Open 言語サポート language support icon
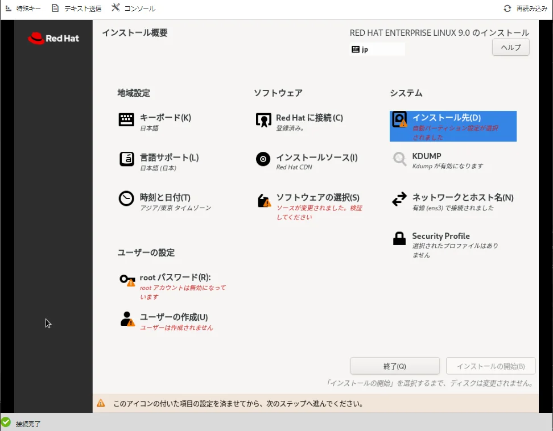Screen dimensions: 553x431 click(126, 159)
